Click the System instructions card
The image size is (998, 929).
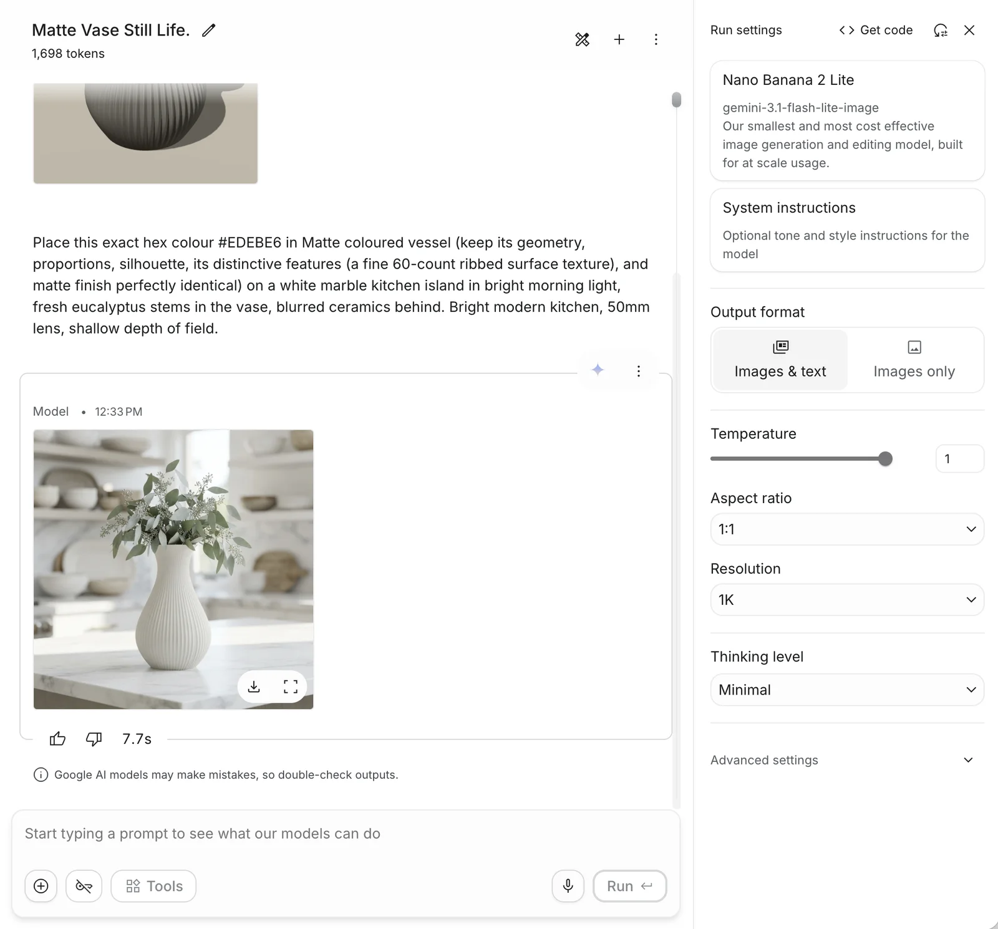[x=847, y=230]
